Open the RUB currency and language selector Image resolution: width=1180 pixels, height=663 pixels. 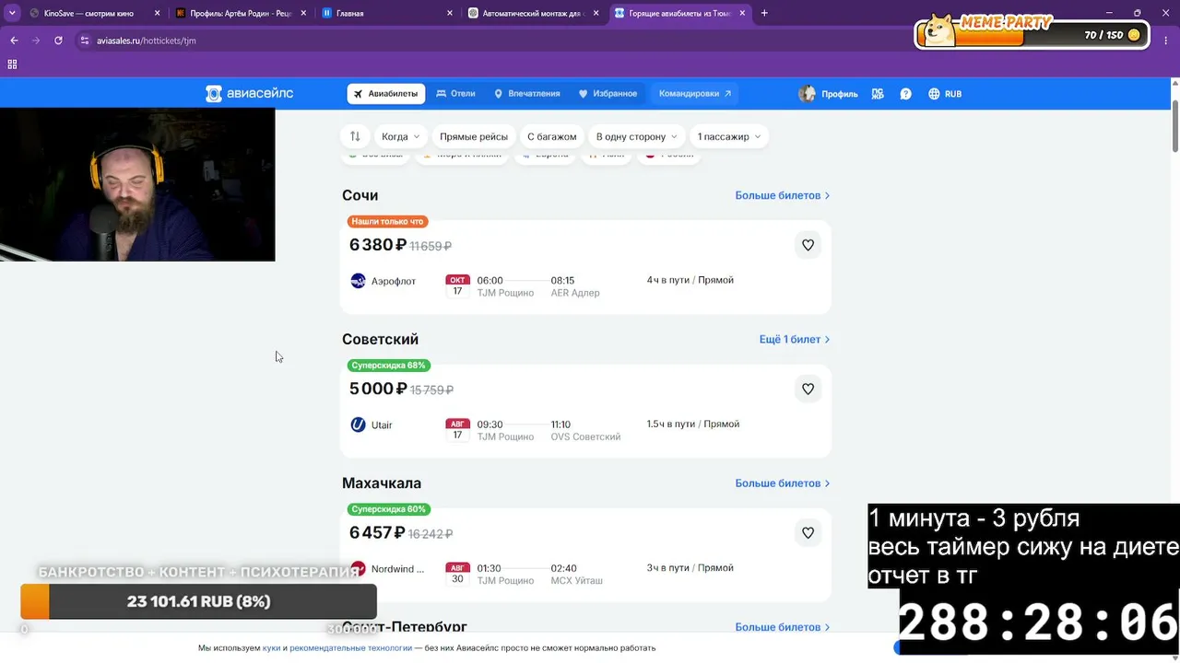(945, 94)
